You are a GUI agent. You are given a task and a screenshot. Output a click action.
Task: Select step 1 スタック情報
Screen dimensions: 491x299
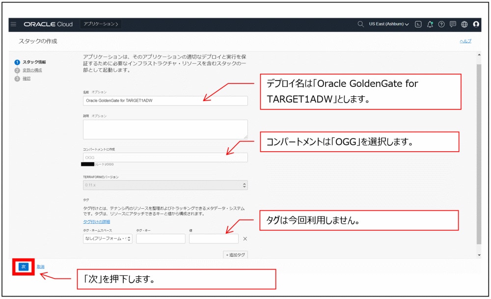[x=30, y=62]
